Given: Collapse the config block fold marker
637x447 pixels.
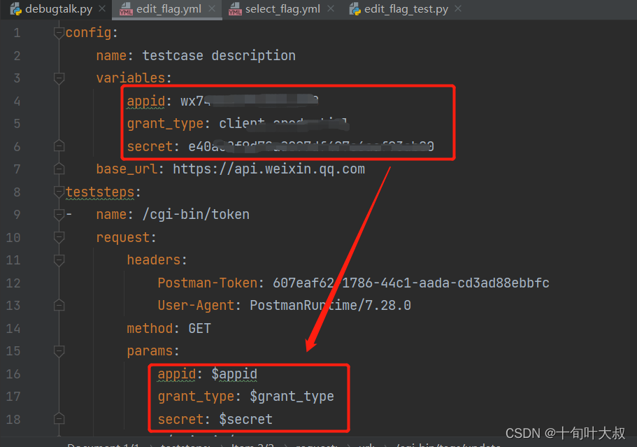Looking at the screenshot, I should tap(59, 32).
